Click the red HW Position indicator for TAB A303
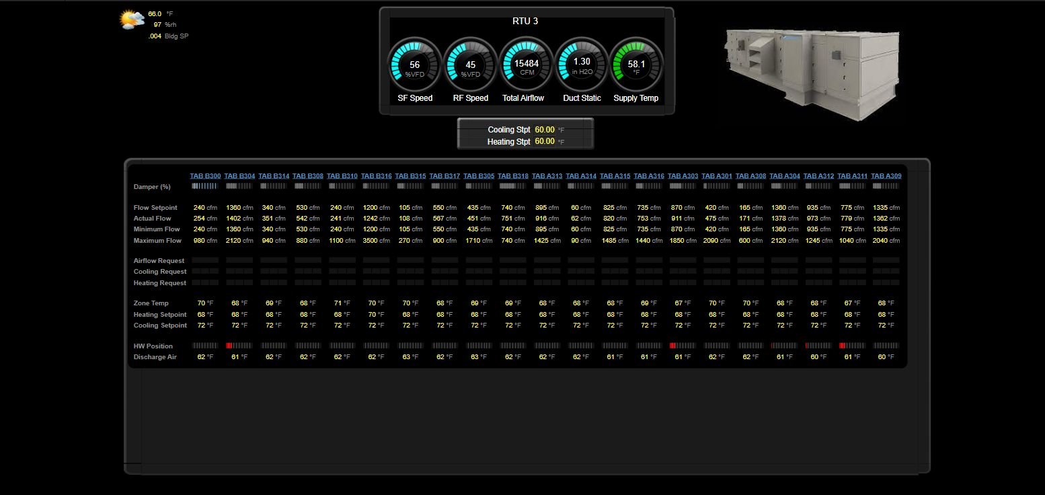 tap(672, 346)
